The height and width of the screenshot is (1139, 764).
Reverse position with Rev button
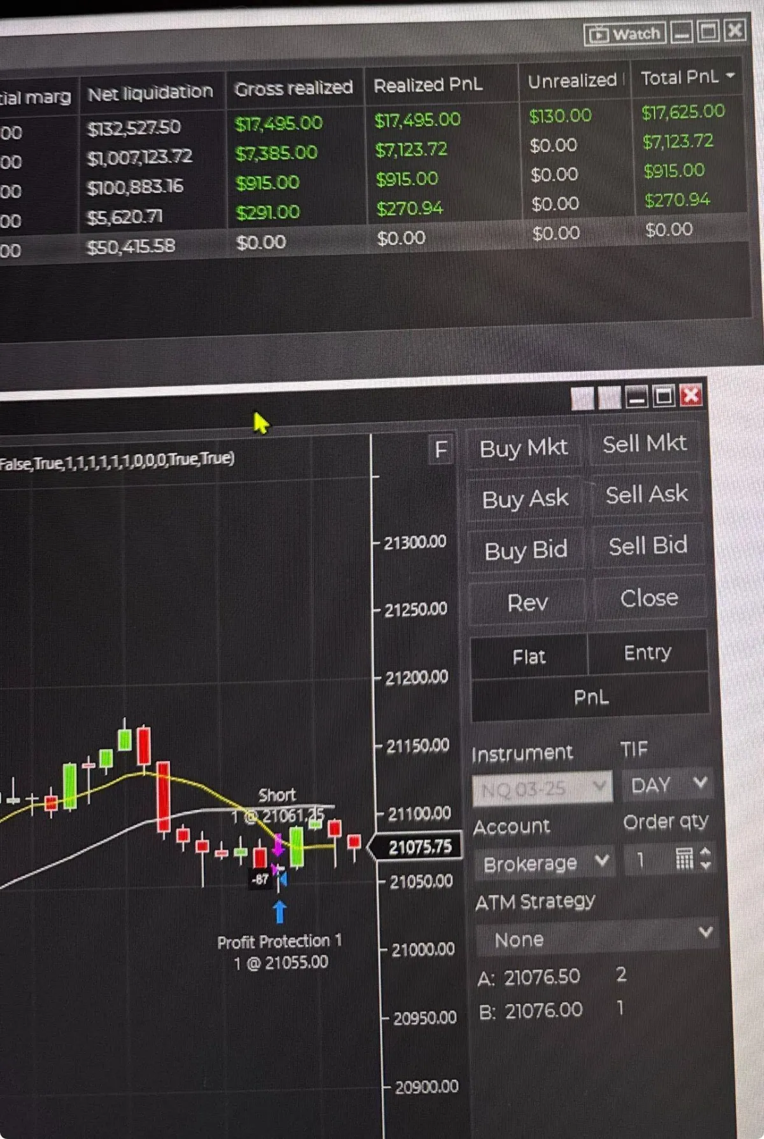pyautogui.click(x=527, y=602)
